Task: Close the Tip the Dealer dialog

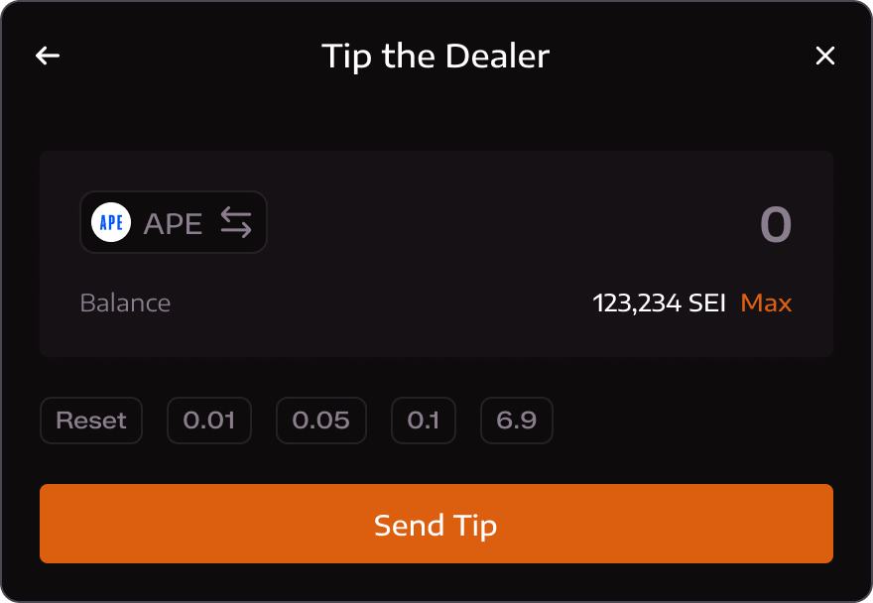Action: coord(825,56)
